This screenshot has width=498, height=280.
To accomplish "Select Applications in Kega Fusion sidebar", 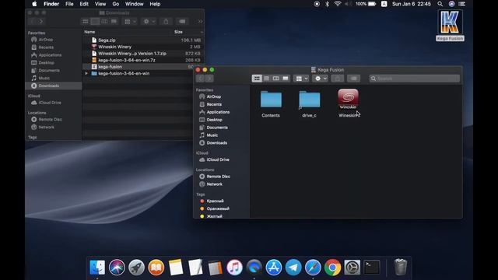I will click(x=218, y=112).
